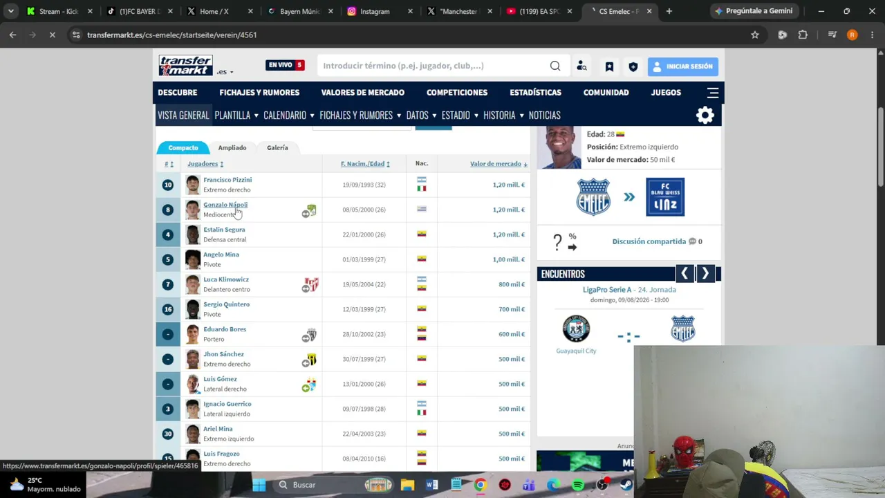
Task: Switch to the Galería view tab
Action: pyautogui.click(x=277, y=148)
